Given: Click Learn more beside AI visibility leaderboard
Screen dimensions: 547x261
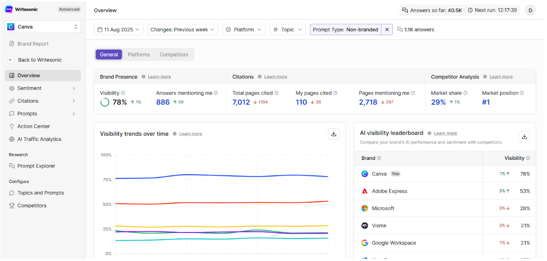Looking at the screenshot, I should coord(445,133).
